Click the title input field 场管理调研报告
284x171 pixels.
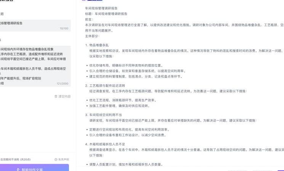pos(35,25)
